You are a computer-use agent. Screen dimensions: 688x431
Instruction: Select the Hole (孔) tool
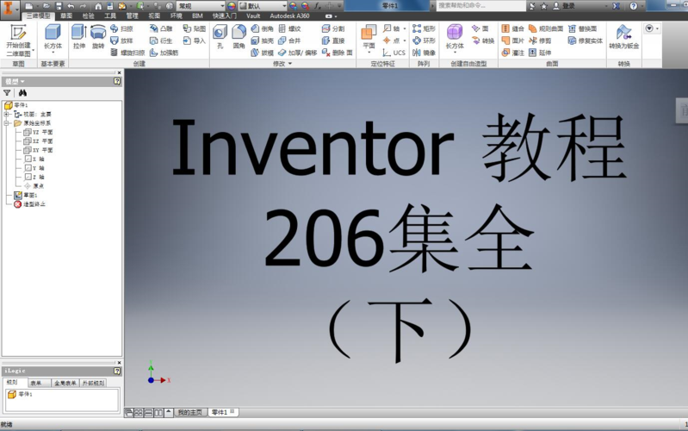tap(220, 37)
